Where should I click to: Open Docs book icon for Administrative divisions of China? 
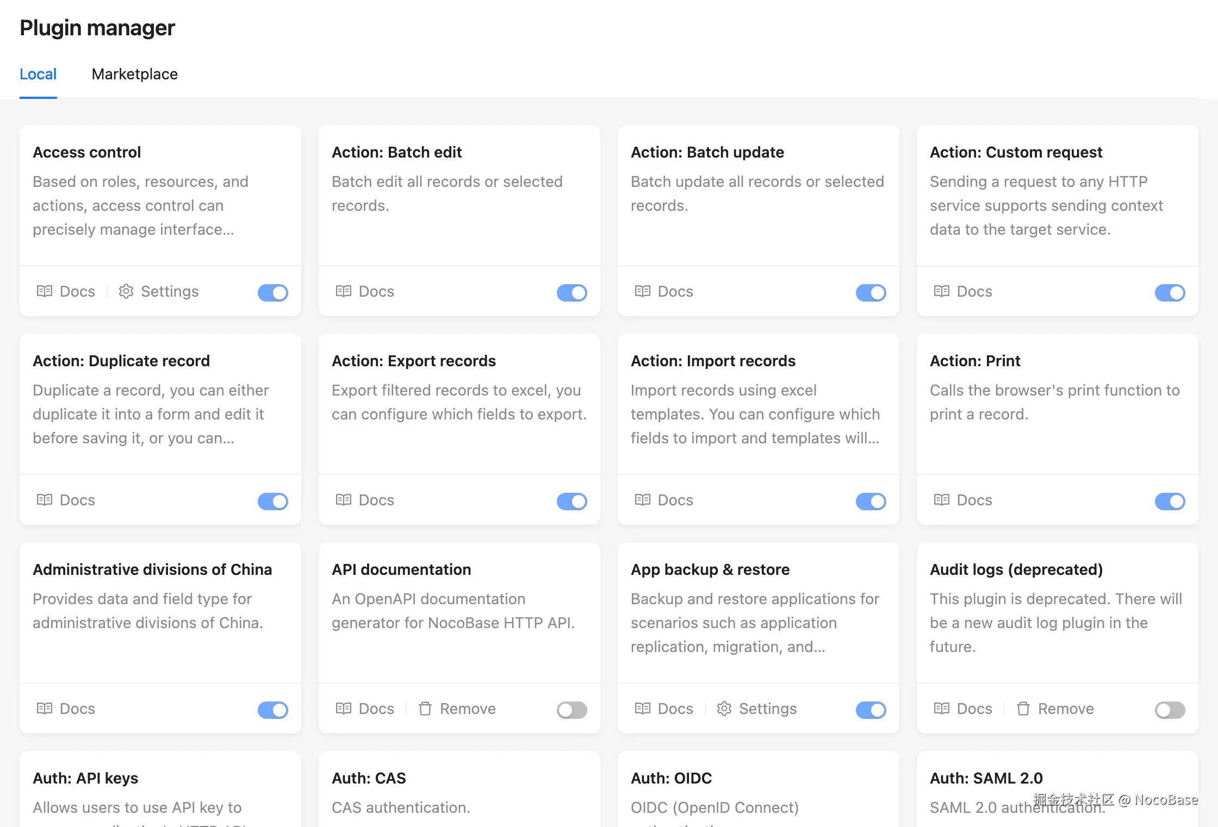tap(45, 709)
